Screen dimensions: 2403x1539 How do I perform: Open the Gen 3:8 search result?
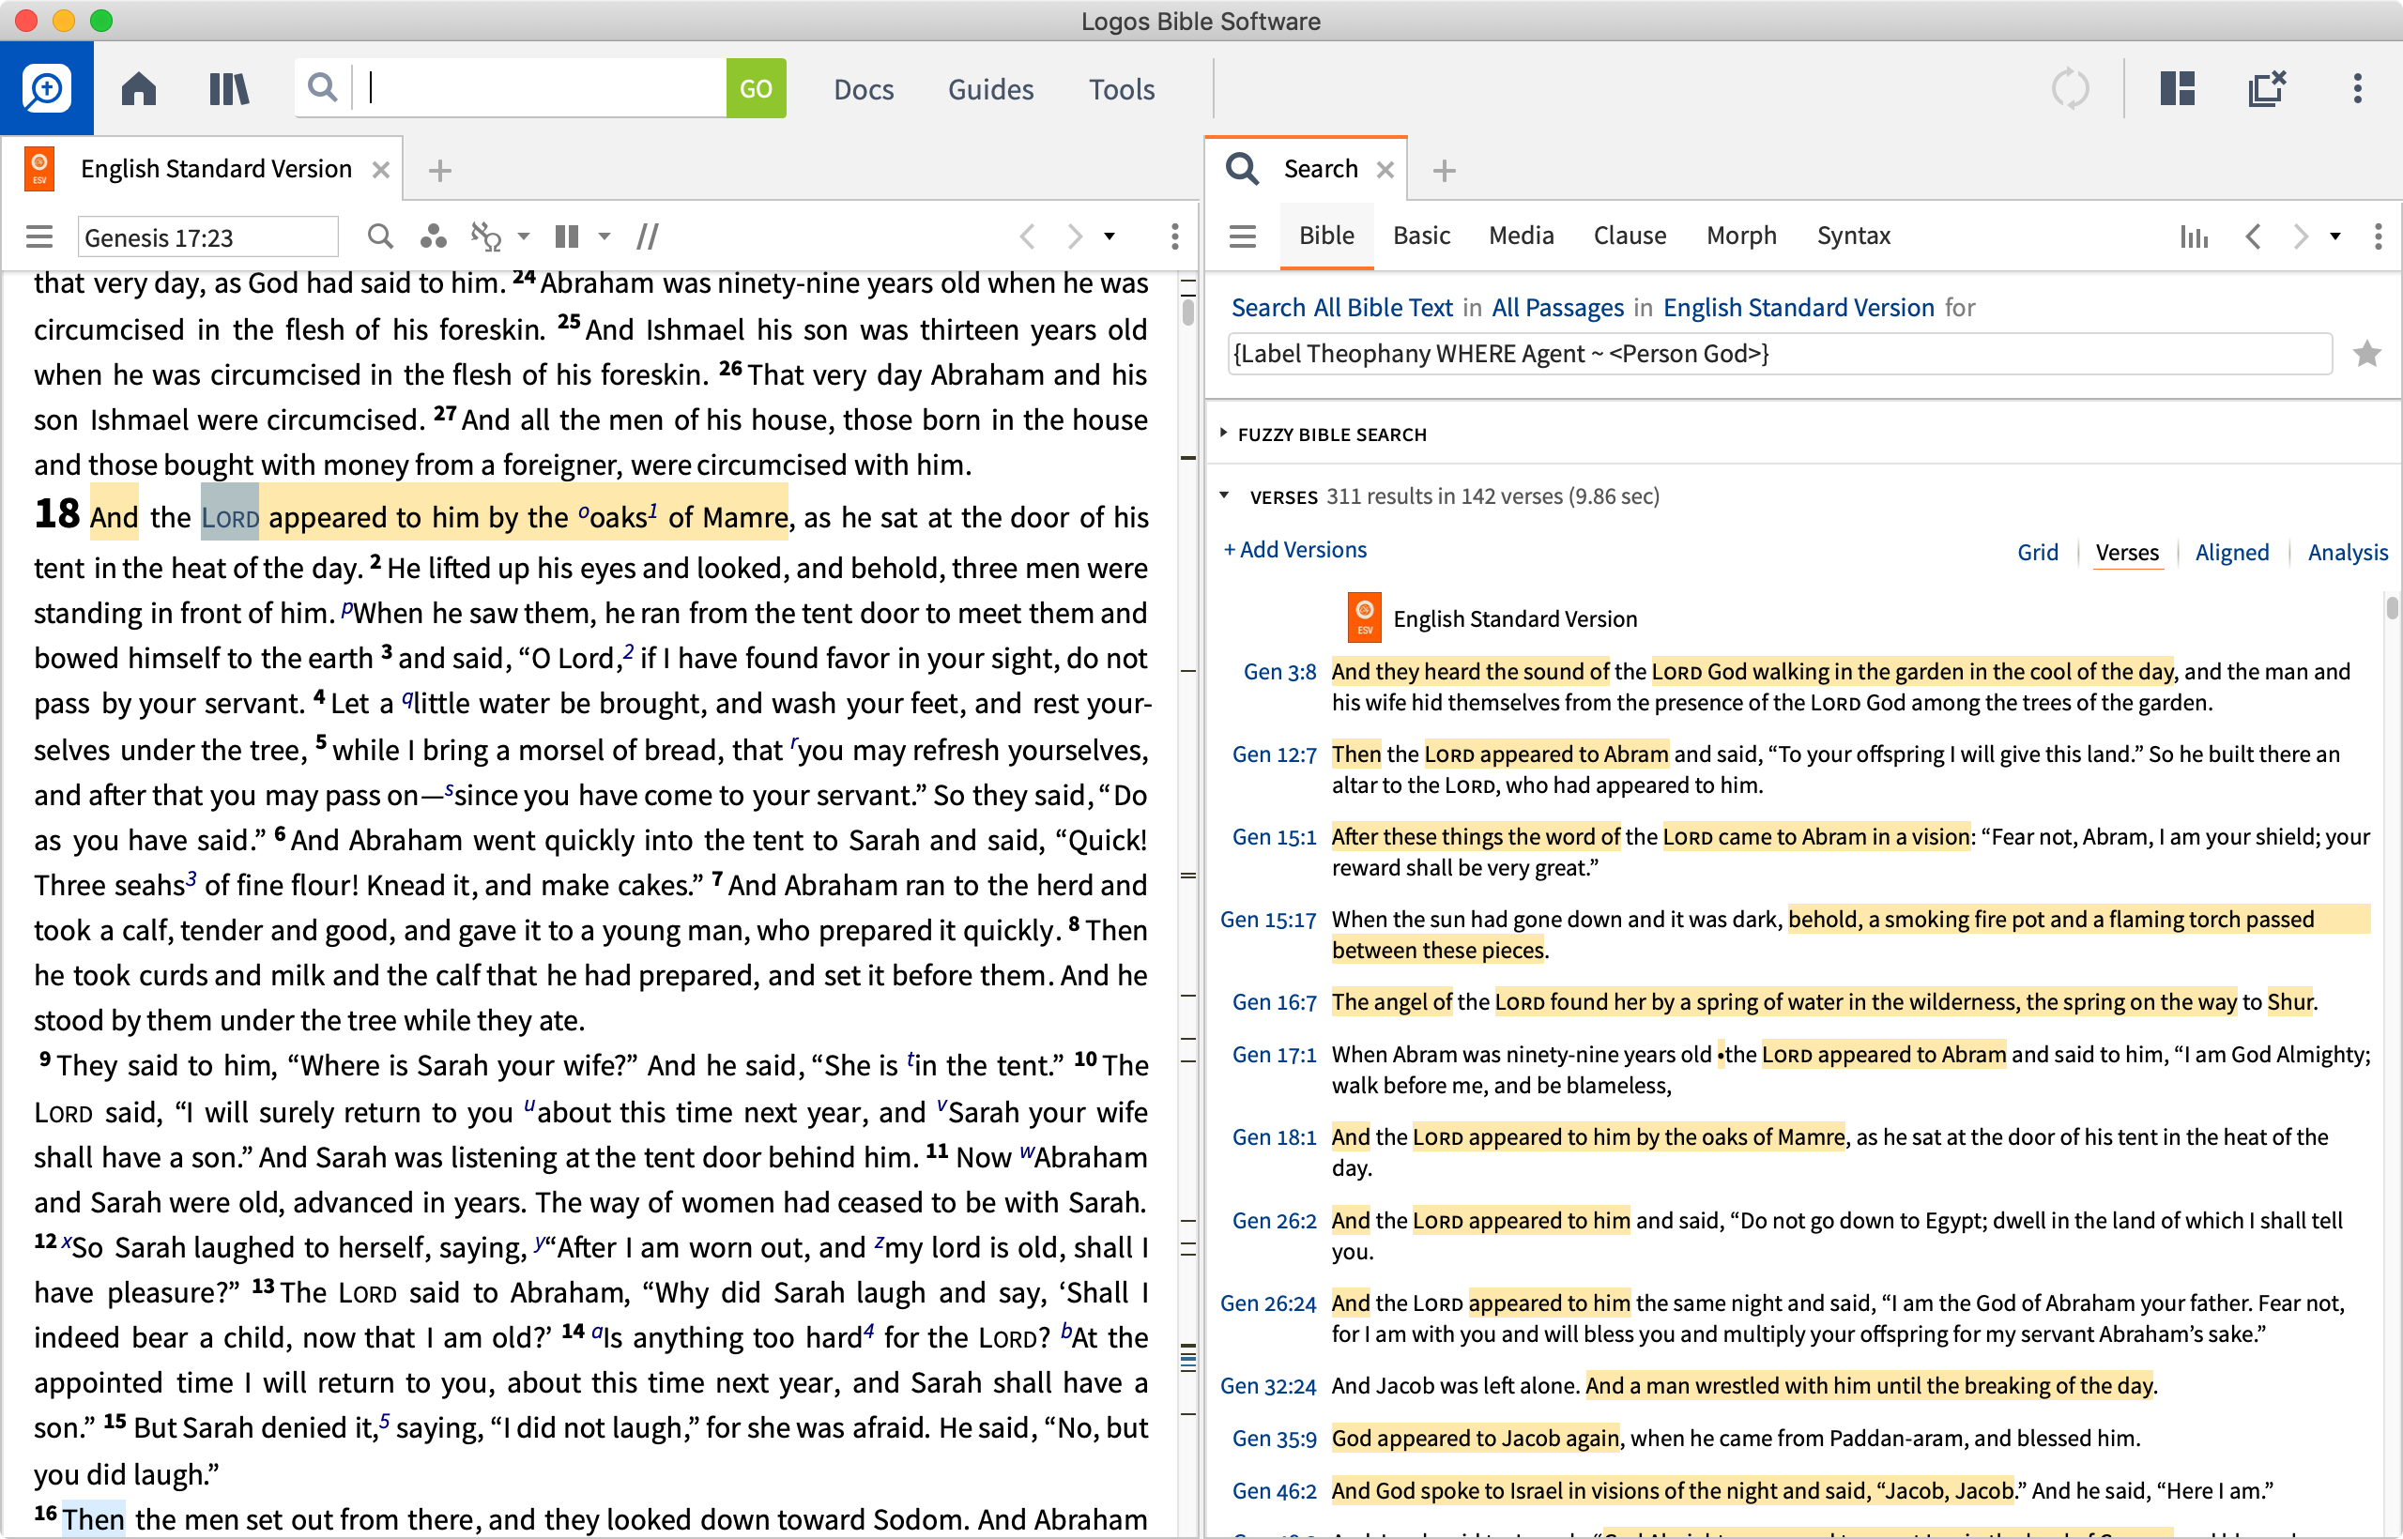1279,672
